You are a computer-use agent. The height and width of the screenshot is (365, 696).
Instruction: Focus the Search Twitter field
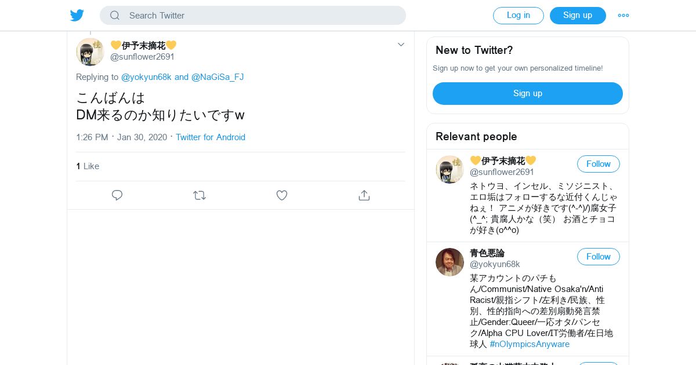(x=261, y=16)
